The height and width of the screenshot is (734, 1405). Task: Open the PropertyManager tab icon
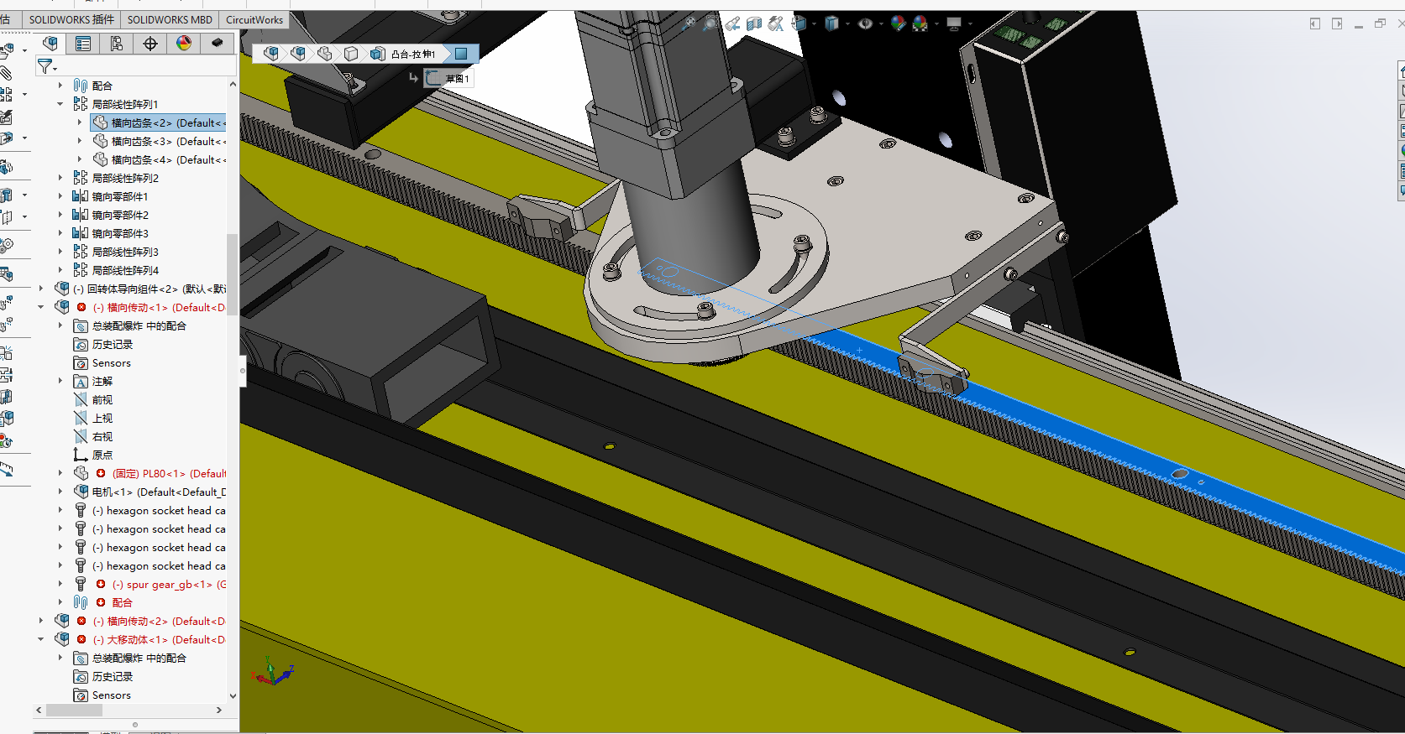[x=83, y=44]
